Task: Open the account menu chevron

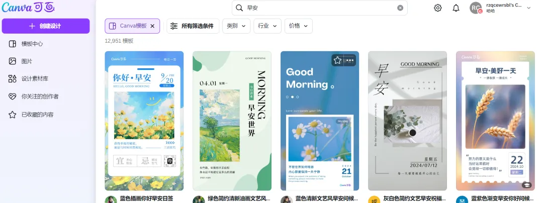Action: [x=528, y=8]
